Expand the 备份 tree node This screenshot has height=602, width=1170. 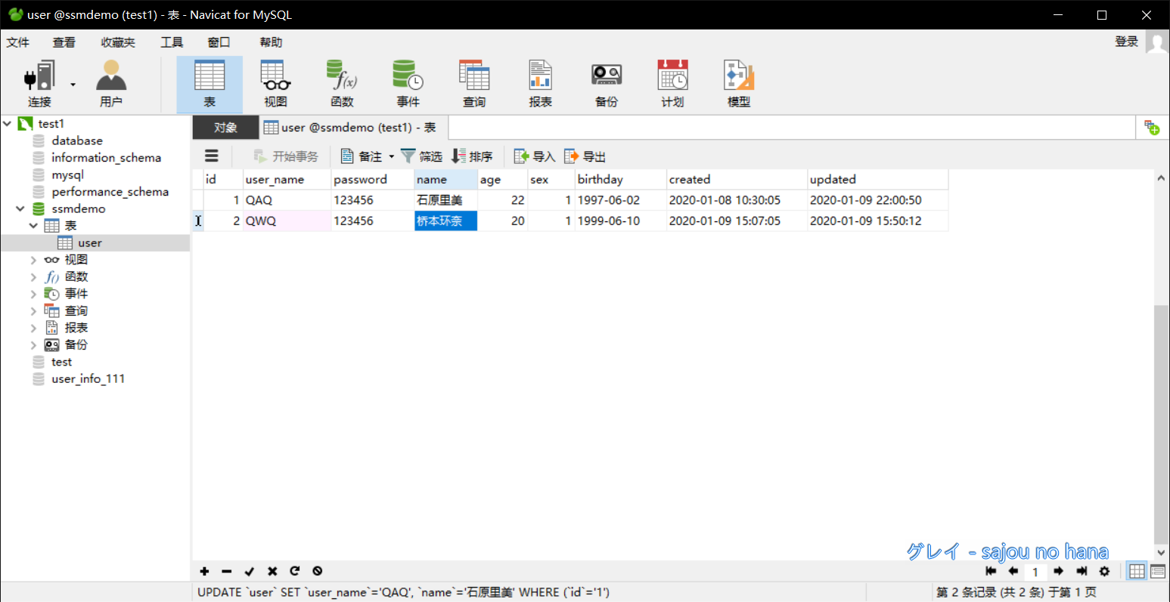click(33, 344)
